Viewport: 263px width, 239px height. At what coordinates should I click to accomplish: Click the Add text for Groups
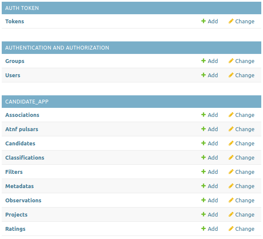pos(213,61)
